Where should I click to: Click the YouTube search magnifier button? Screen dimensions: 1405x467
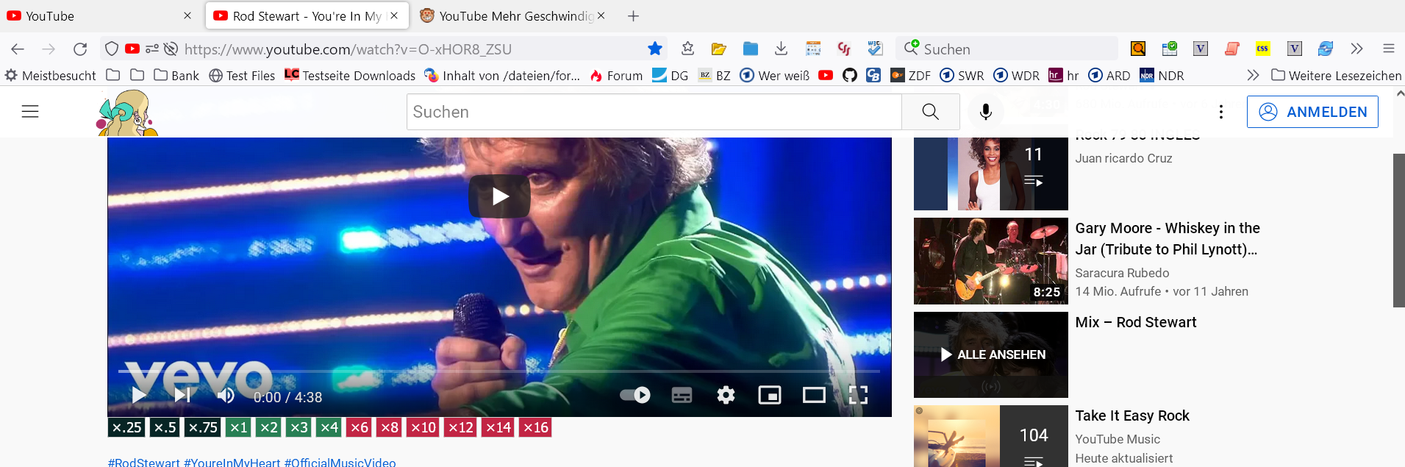point(930,112)
